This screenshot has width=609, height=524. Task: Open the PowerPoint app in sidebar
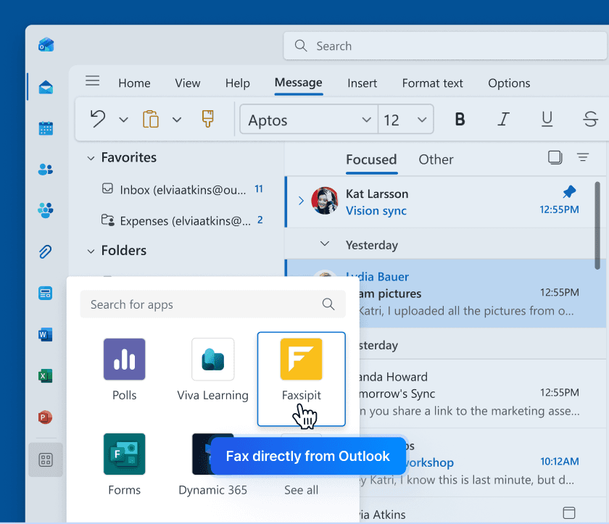pos(46,417)
